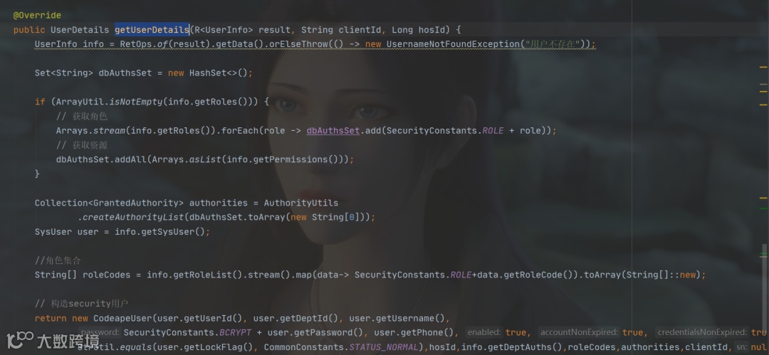
Task: Click getDeptId method call
Action: pyautogui.click(x=303, y=319)
